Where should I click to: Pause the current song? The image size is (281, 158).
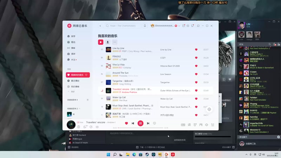140,123
